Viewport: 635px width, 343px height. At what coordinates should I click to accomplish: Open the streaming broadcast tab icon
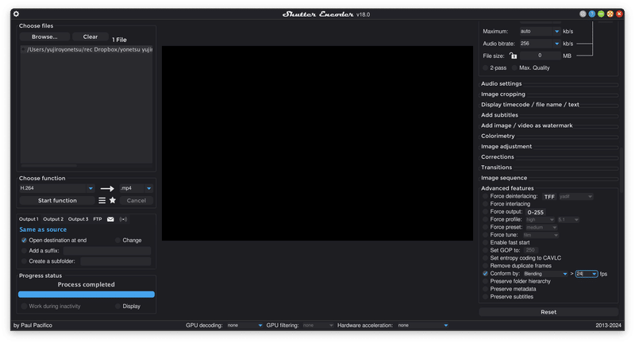click(x=123, y=219)
